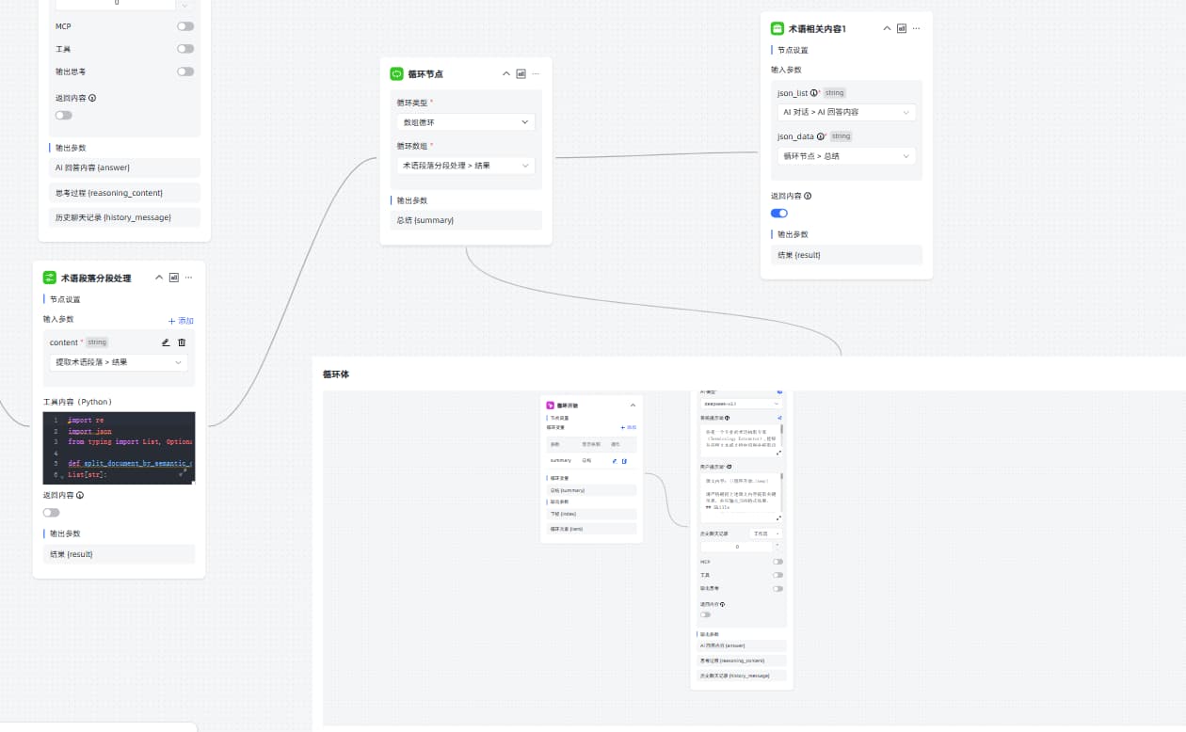Click the chart icon on 术语段落分段处理 header
This screenshot has height=732, width=1186.
pyautogui.click(x=173, y=278)
